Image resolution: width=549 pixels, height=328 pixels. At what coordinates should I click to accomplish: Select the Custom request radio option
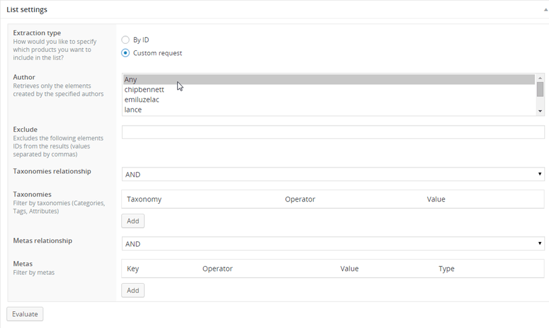(x=125, y=53)
